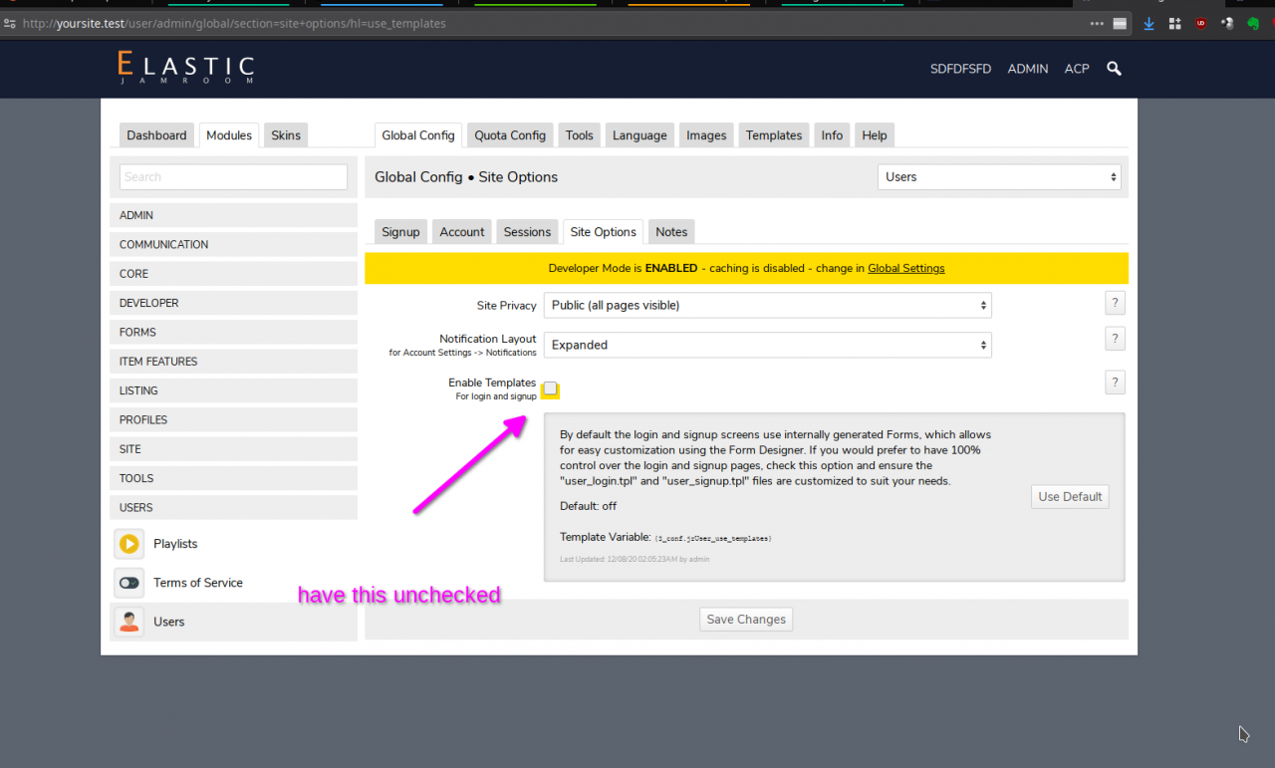1275x768 pixels.
Task: Switch to the Modules tab
Action: pyautogui.click(x=229, y=135)
